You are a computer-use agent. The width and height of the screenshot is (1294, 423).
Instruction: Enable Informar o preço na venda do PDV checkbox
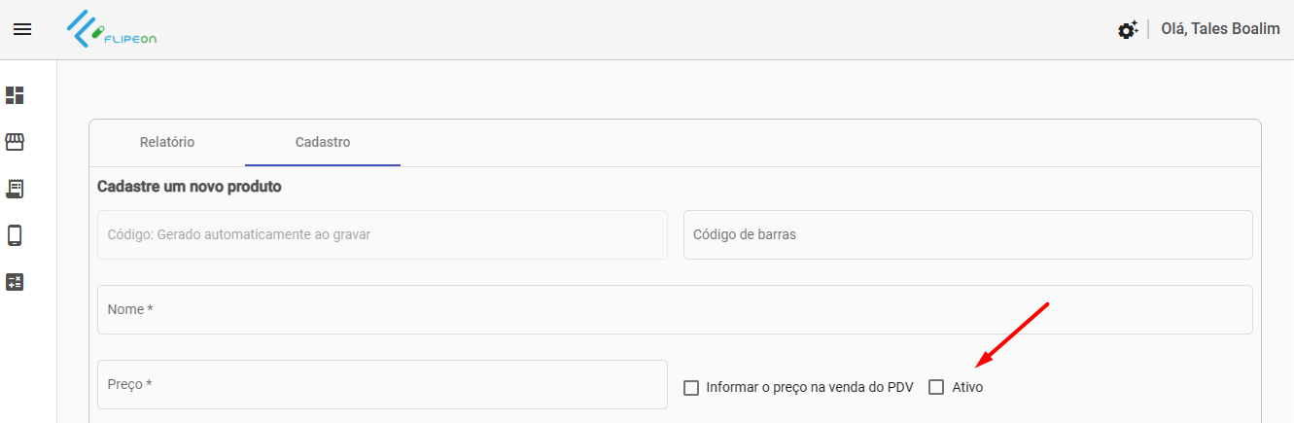point(691,388)
